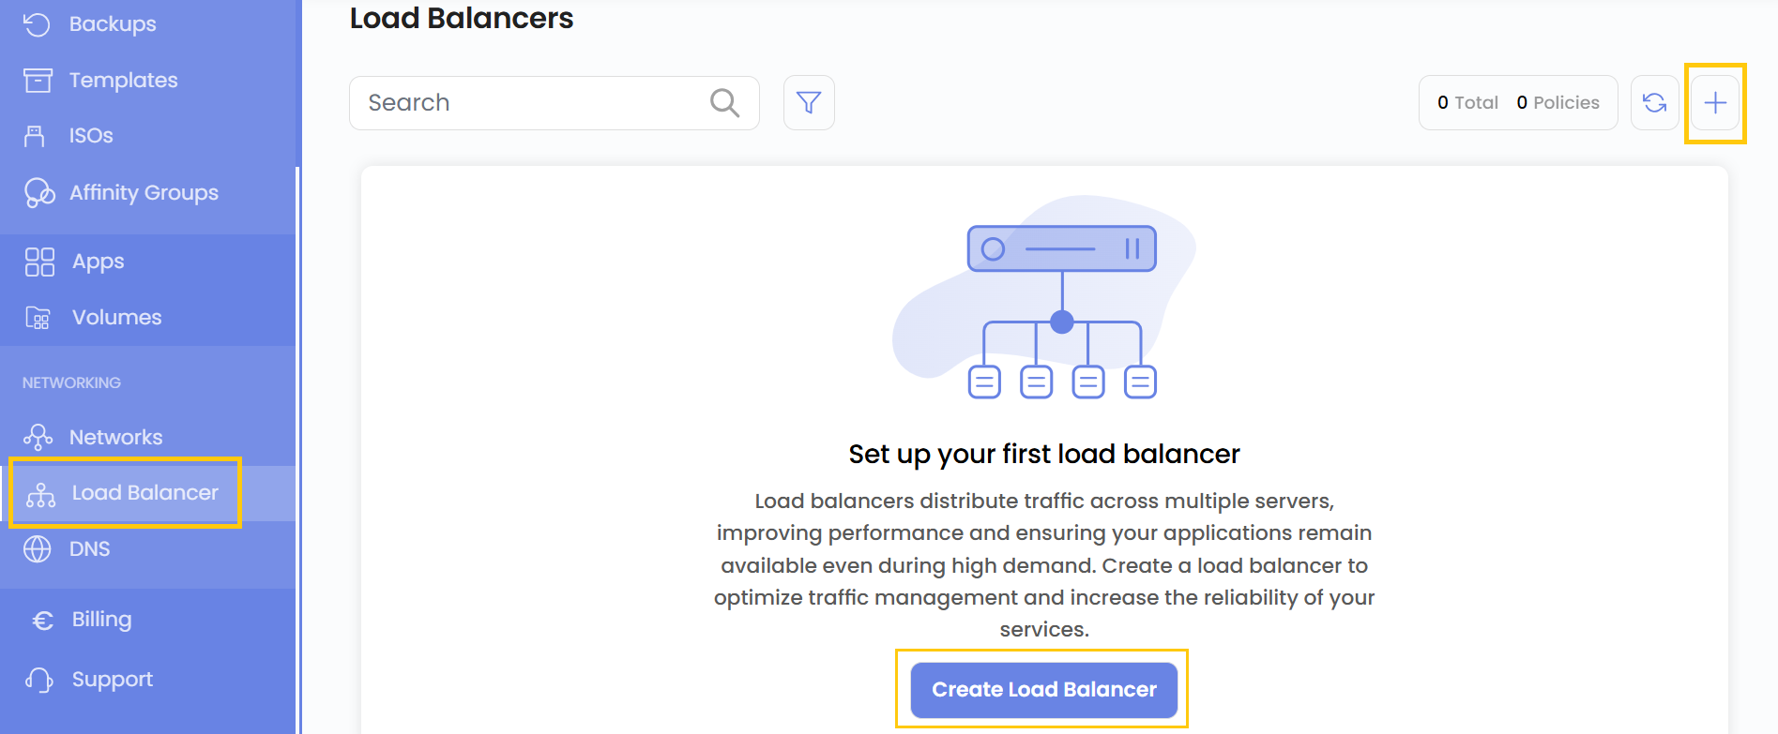Viewport: 1778px width, 734px height.
Task: Click the Networks node icon
Action: point(38,437)
